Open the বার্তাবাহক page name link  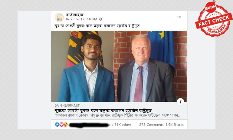(x=75, y=15)
